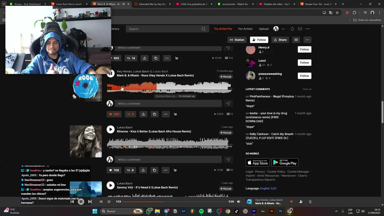Copy link of the Roce remix track
Image resolution: width=384 pixels, height=216 pixels.
154,114
